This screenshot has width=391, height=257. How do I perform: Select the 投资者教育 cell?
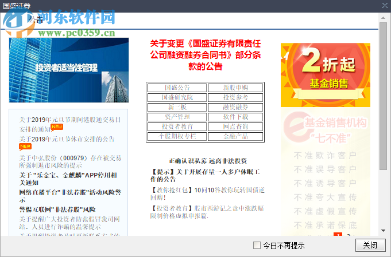pyautogui.click(x=177, y=126)
